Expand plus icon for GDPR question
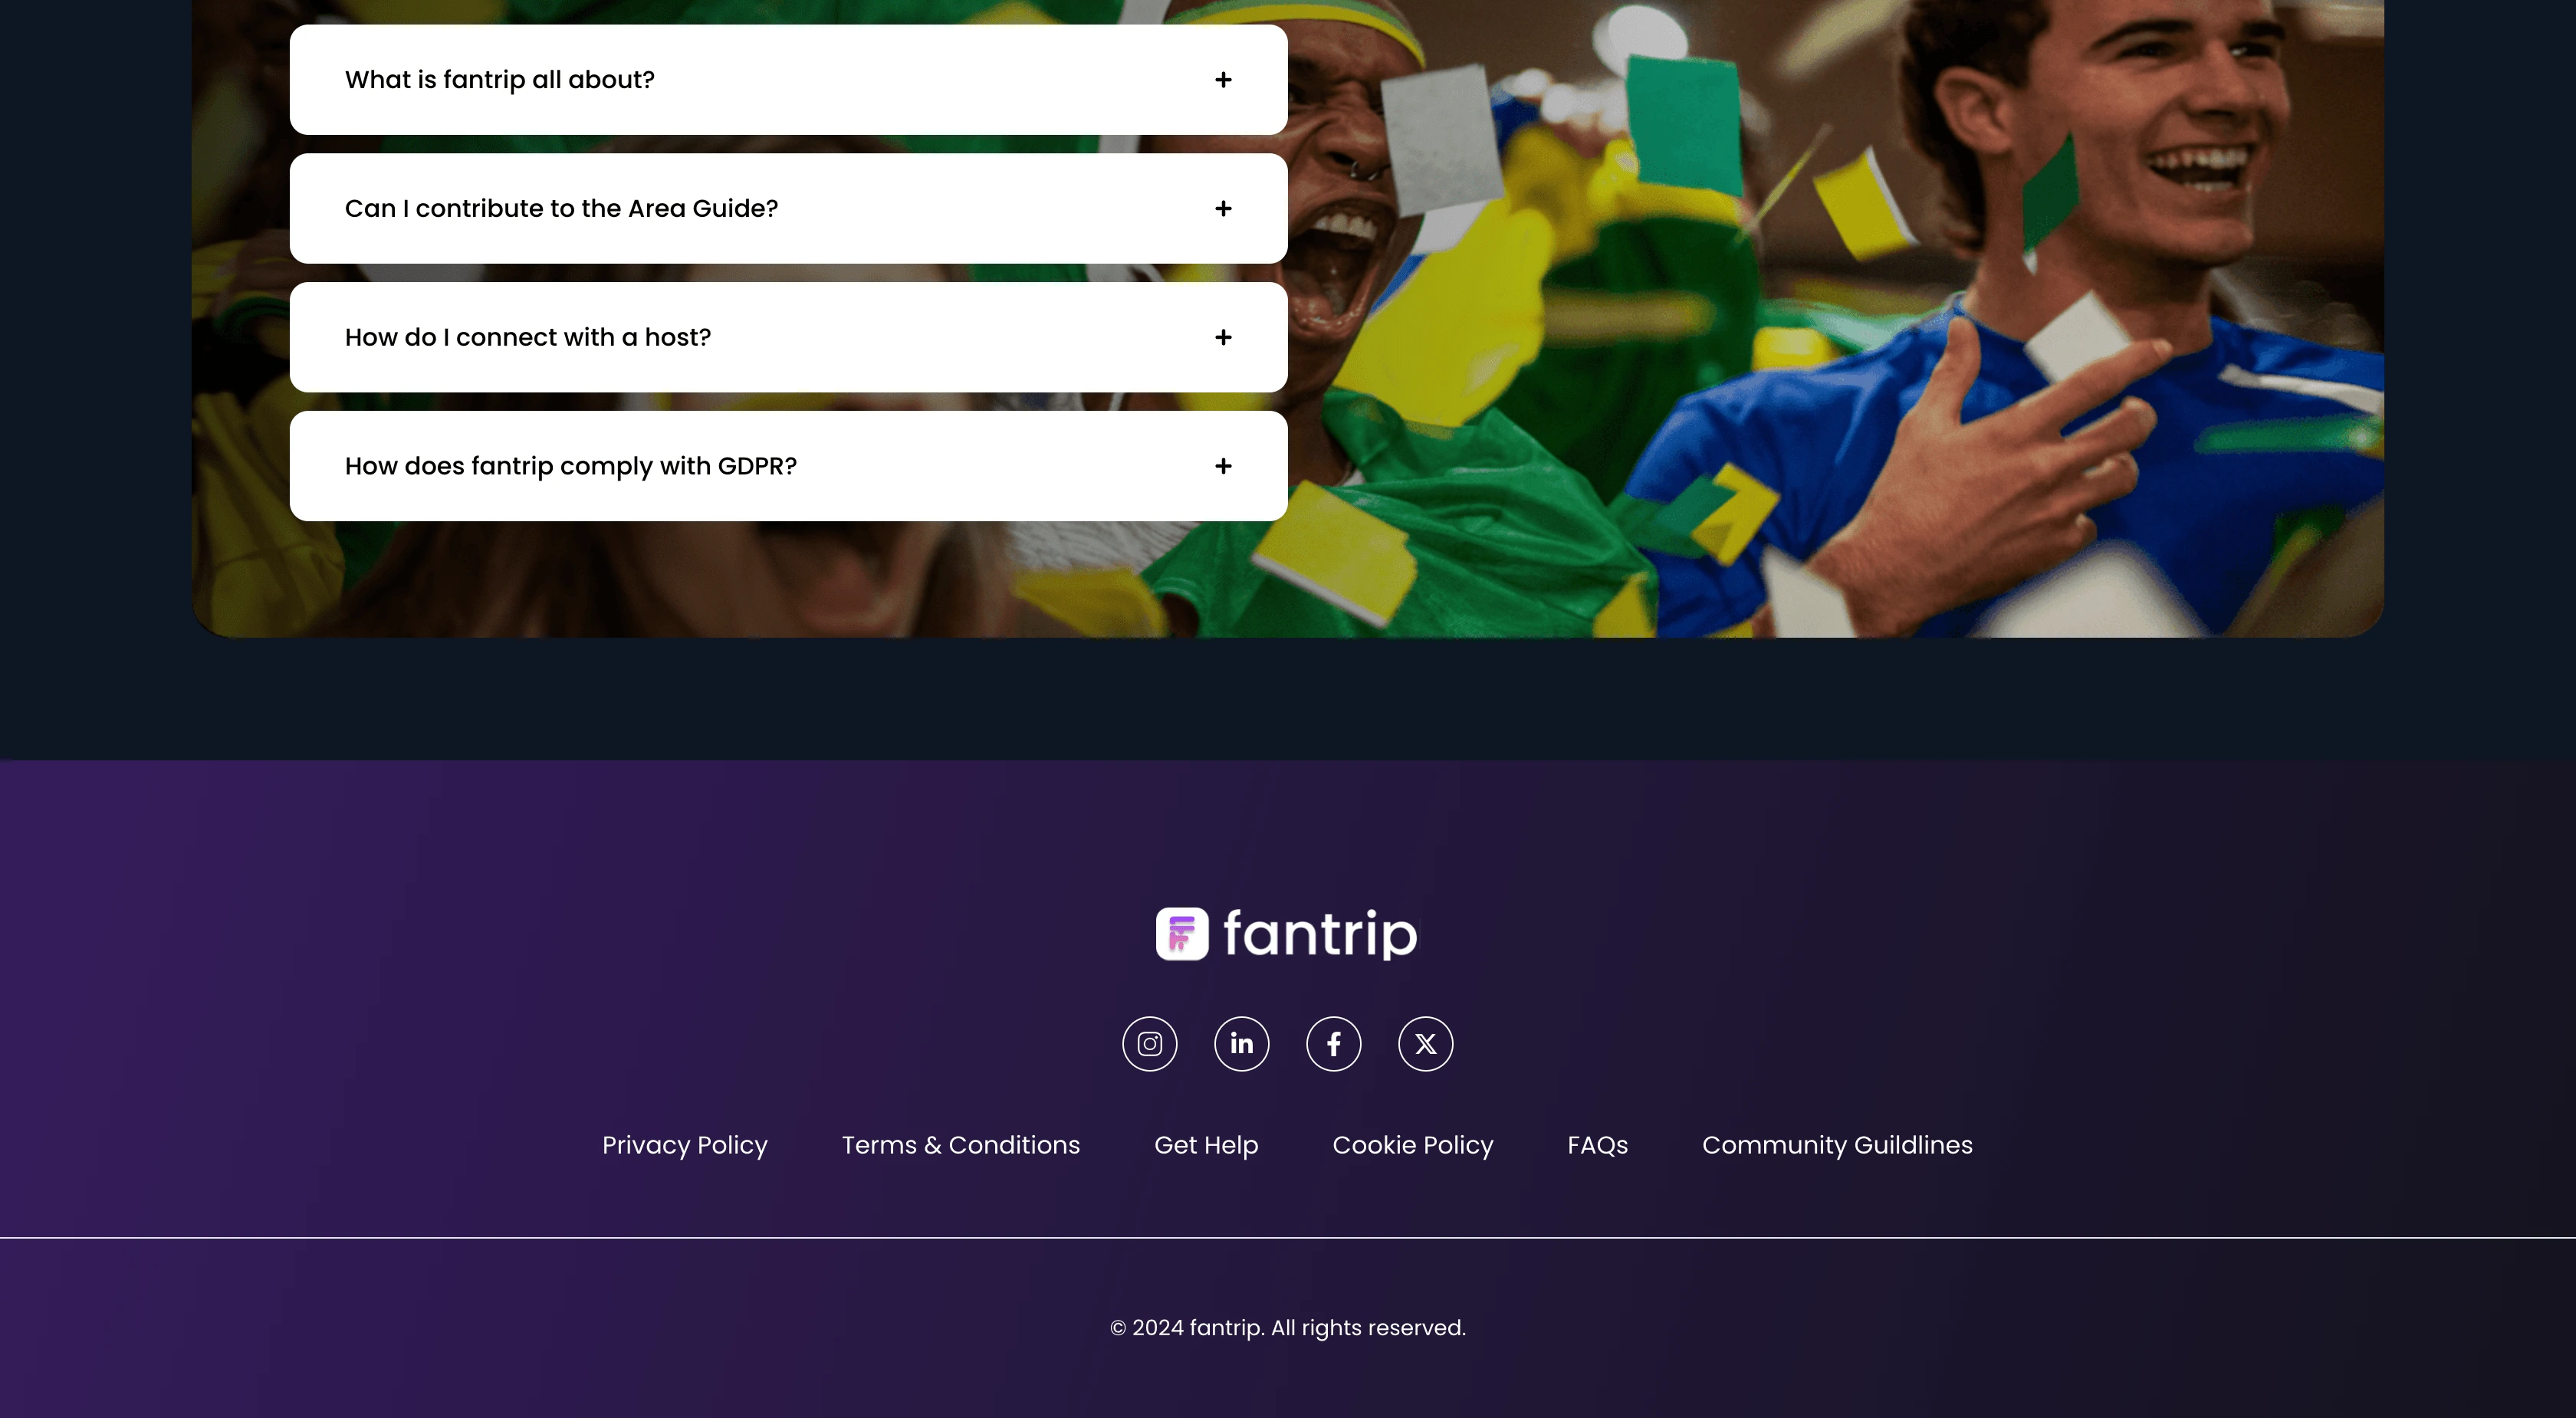The height and width of the screenshot is (1418, 2576). click(x=1223, y=466)
